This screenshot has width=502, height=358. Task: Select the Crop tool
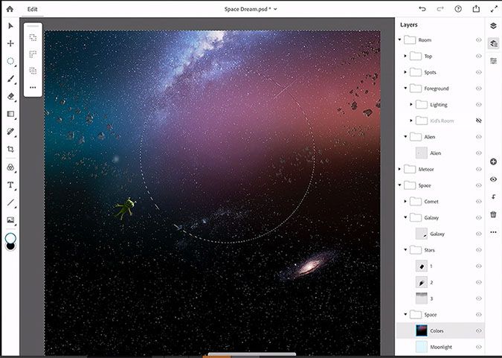coord(10,149)
